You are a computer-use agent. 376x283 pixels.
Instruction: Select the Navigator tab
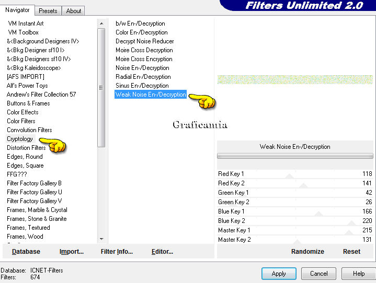[17, 10]
